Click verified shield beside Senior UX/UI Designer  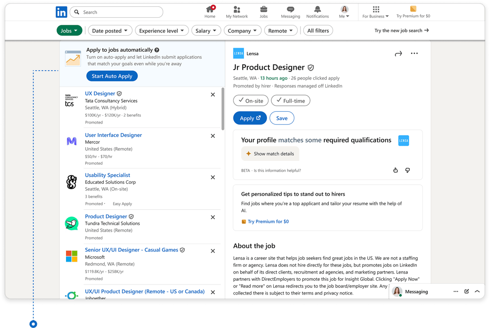point(182,250)
